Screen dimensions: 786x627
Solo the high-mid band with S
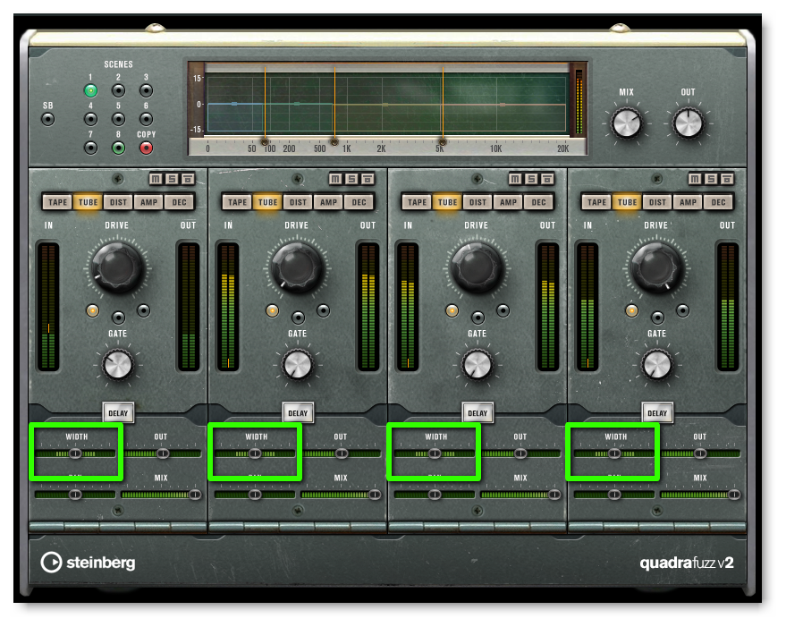coord(531,179)
